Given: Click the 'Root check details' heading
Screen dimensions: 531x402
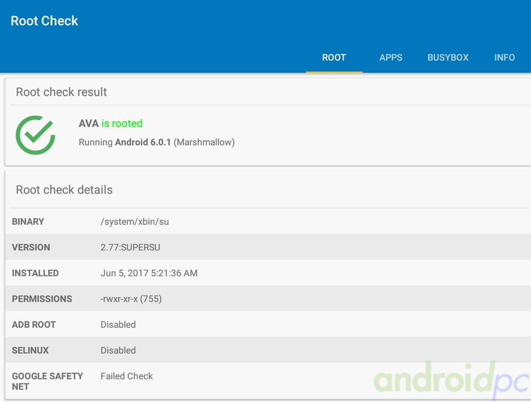Looking at the screenshot, I should 64,190.
